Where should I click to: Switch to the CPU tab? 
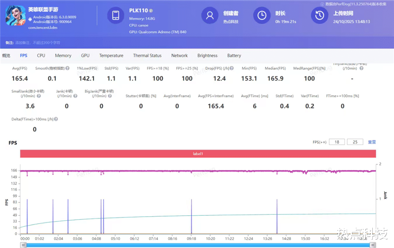pos(41,56)
